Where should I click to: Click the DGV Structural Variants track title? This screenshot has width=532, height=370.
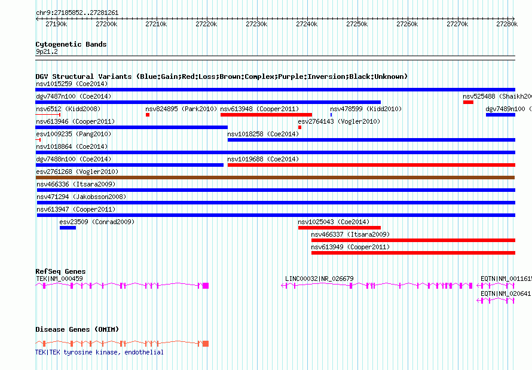pyautogui.click(x=221, y=77)
